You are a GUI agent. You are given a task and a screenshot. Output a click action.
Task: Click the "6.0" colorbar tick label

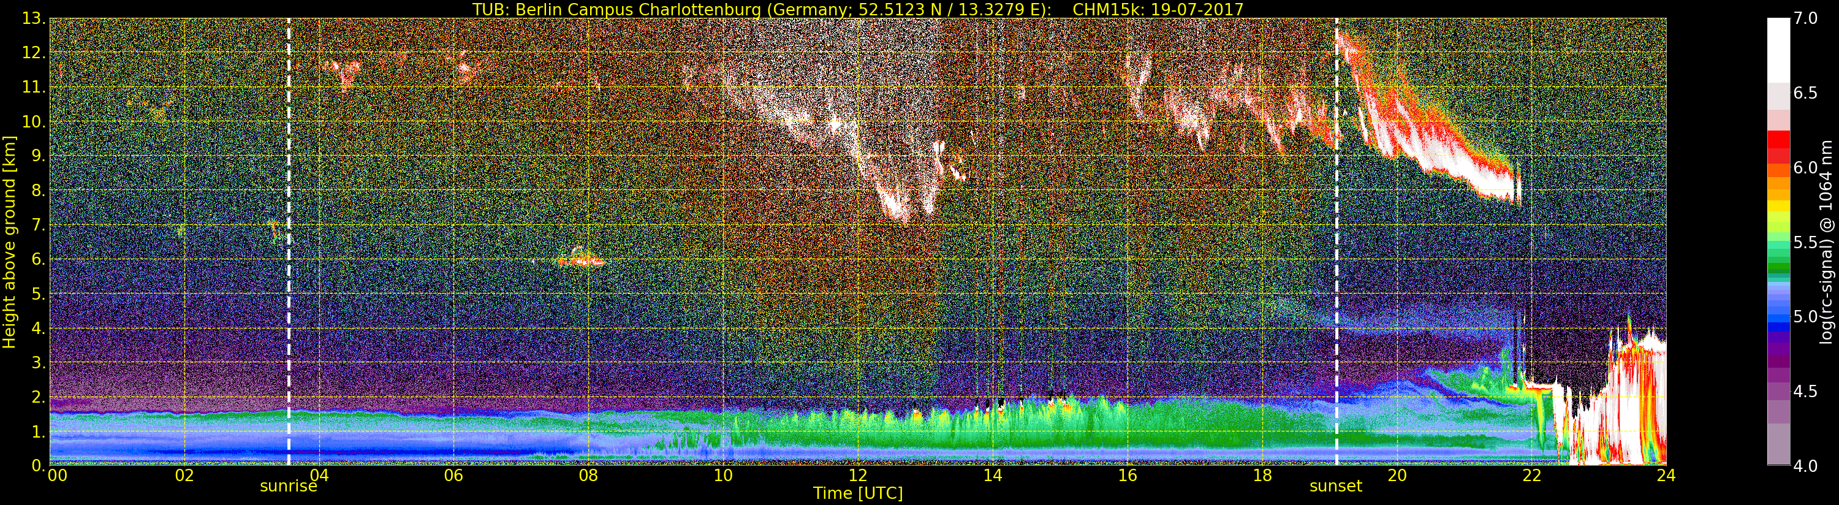[1806, 167]
